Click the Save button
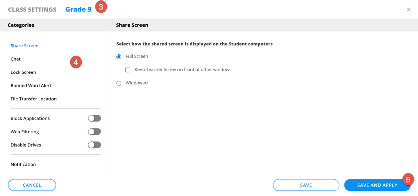 (306, 185)
